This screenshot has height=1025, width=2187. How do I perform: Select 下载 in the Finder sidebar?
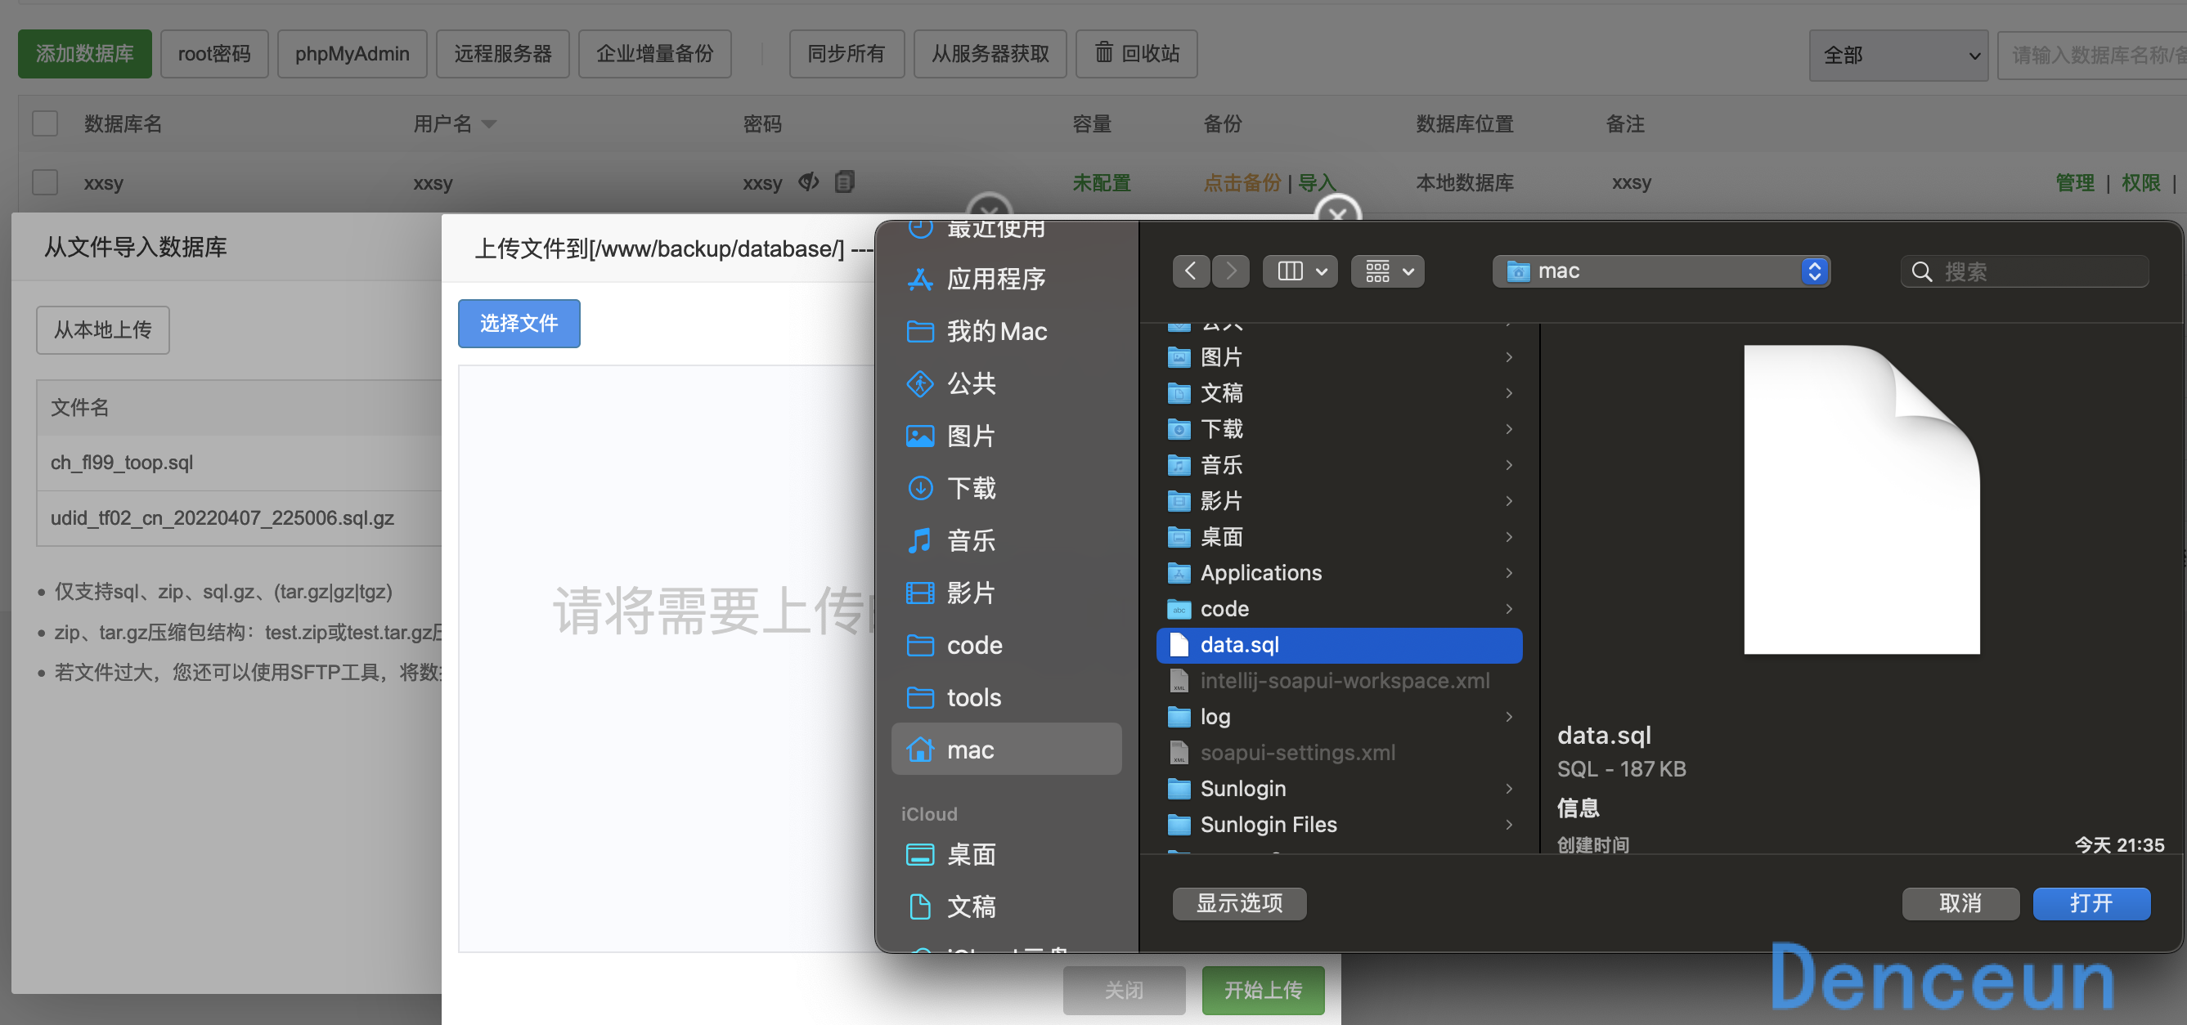coord(1006,488)
